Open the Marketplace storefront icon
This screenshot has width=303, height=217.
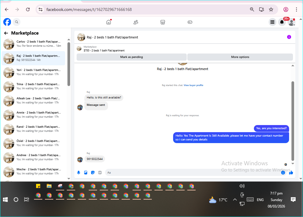(163, 22)
